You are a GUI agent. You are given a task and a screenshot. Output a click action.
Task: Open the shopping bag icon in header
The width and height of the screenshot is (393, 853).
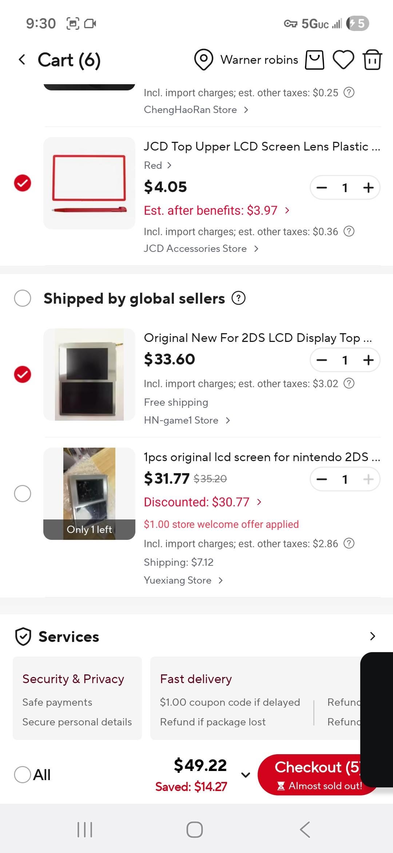point(314,60)
